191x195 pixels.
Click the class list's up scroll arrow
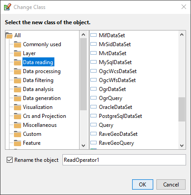[x=182, y=35]
